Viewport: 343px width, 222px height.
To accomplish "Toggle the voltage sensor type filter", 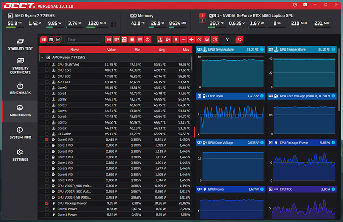I will coord(168,39).
